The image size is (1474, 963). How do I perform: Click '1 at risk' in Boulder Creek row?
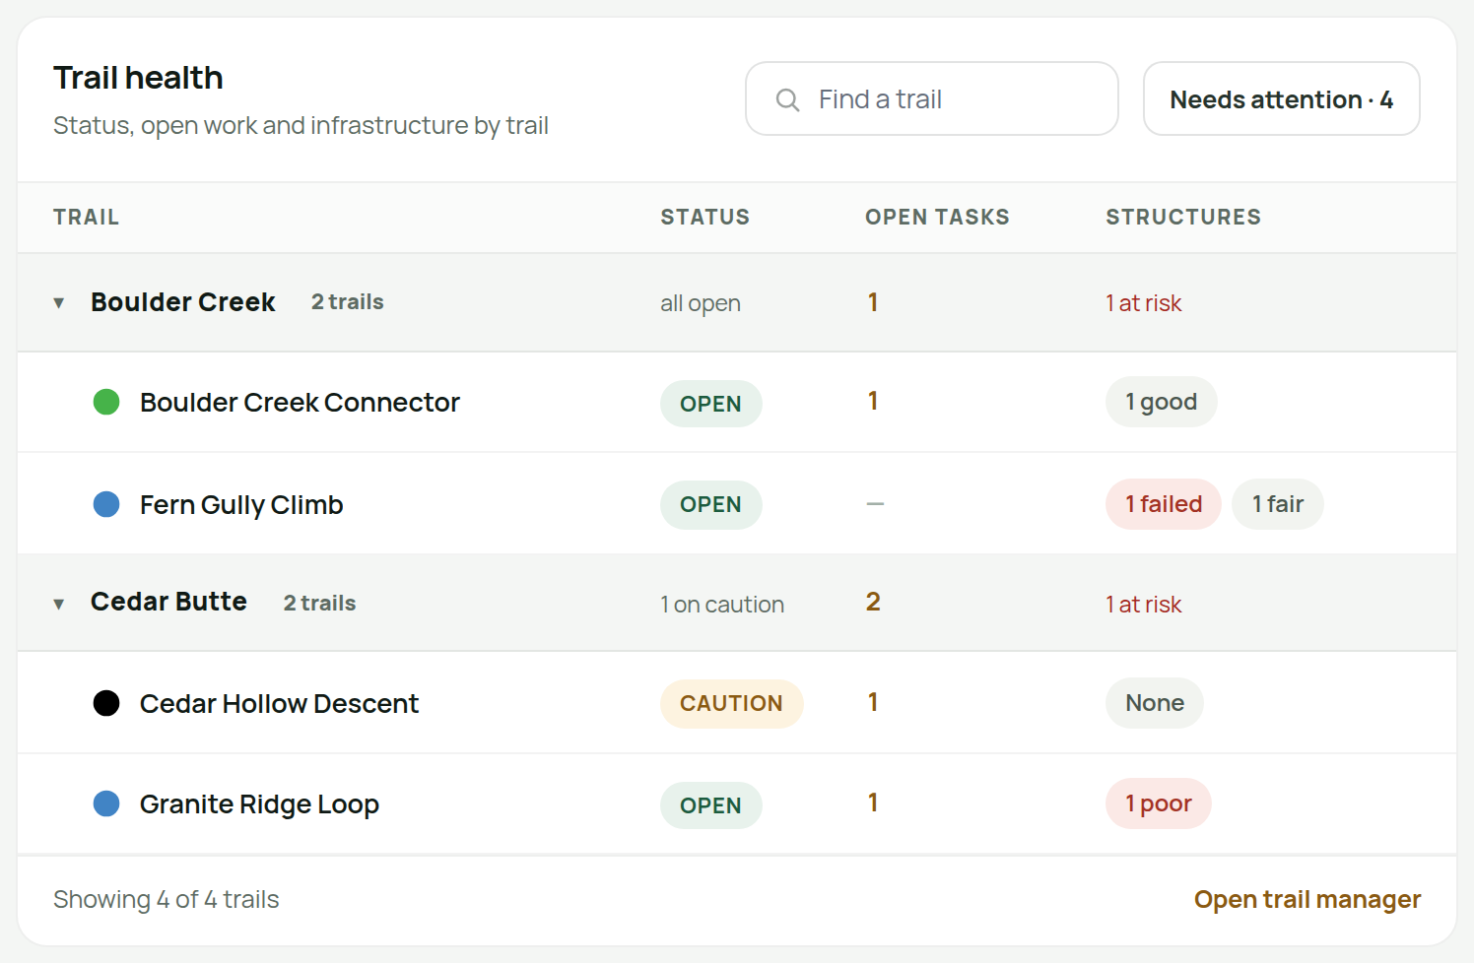1143,303
